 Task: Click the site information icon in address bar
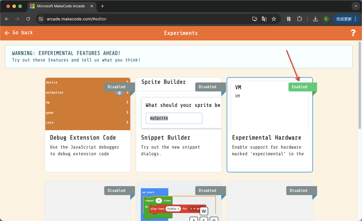[x=41, y=19]
